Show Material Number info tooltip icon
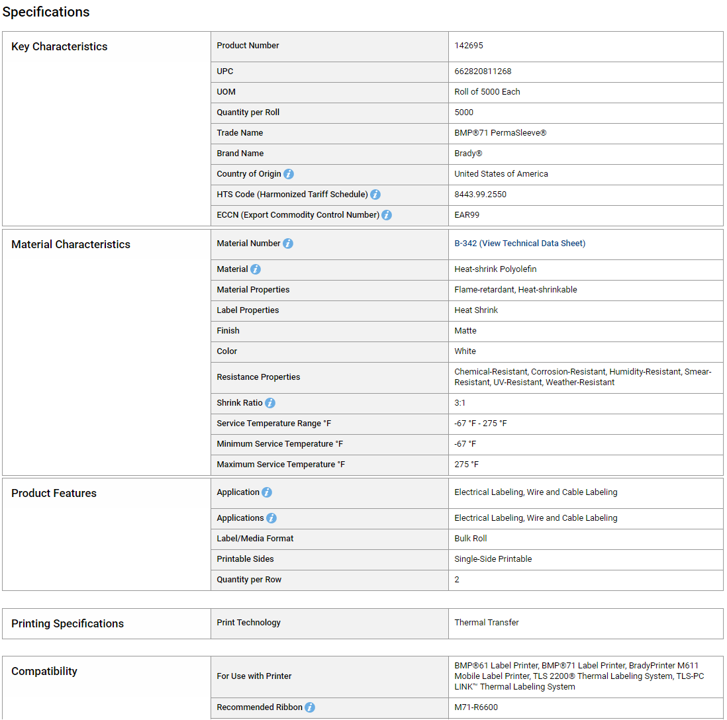Screen dimensions: 727x720 [288, 244]
